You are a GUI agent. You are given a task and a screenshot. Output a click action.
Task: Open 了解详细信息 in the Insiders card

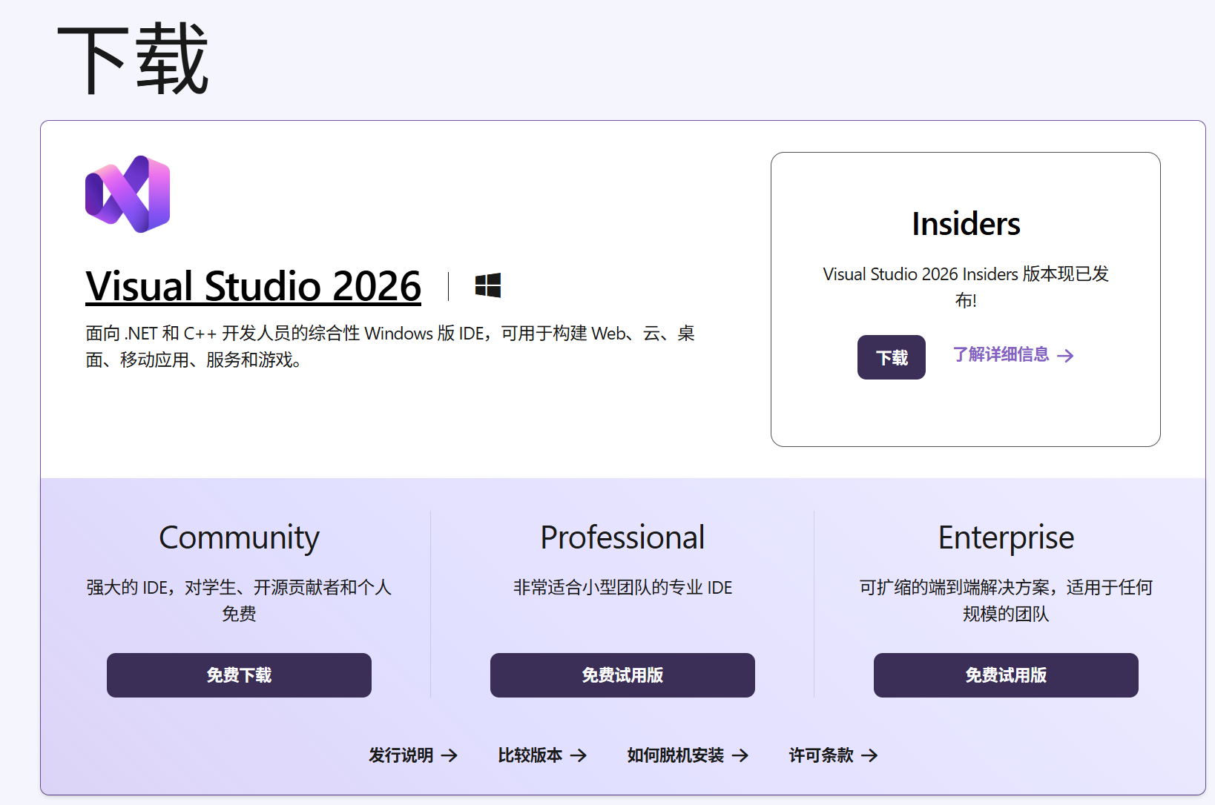pos(1001,355)
